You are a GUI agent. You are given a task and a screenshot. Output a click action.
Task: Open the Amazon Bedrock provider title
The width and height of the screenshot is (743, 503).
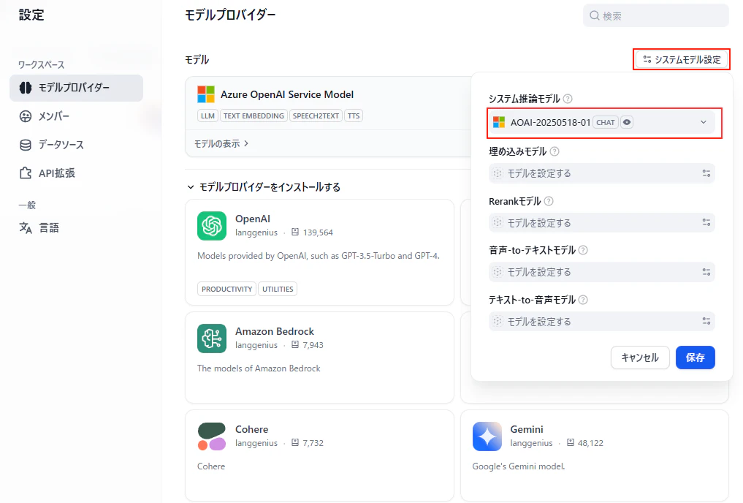[275, 331]
